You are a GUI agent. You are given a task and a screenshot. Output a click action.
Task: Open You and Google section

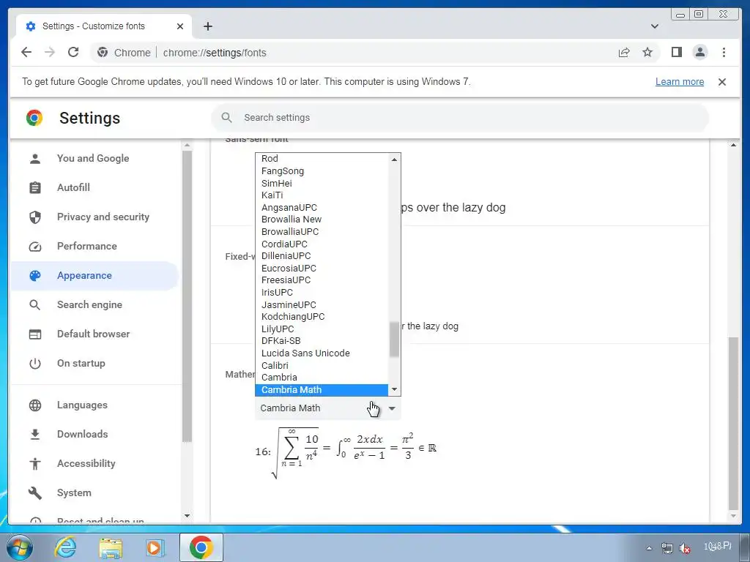[93, 158]
